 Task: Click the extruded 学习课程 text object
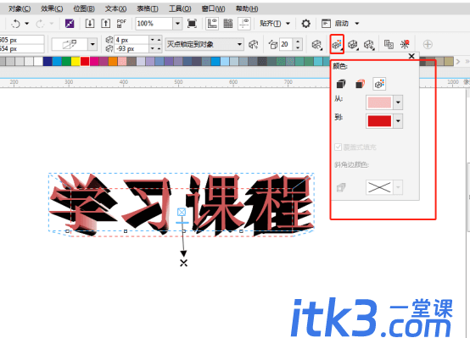[x=181, y=204]
